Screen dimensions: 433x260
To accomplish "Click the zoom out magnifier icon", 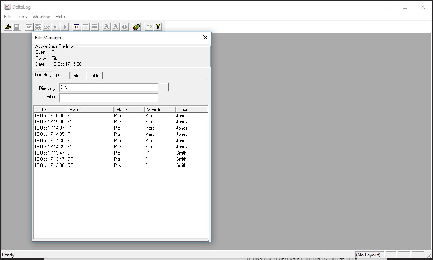I will pos(116,27).
